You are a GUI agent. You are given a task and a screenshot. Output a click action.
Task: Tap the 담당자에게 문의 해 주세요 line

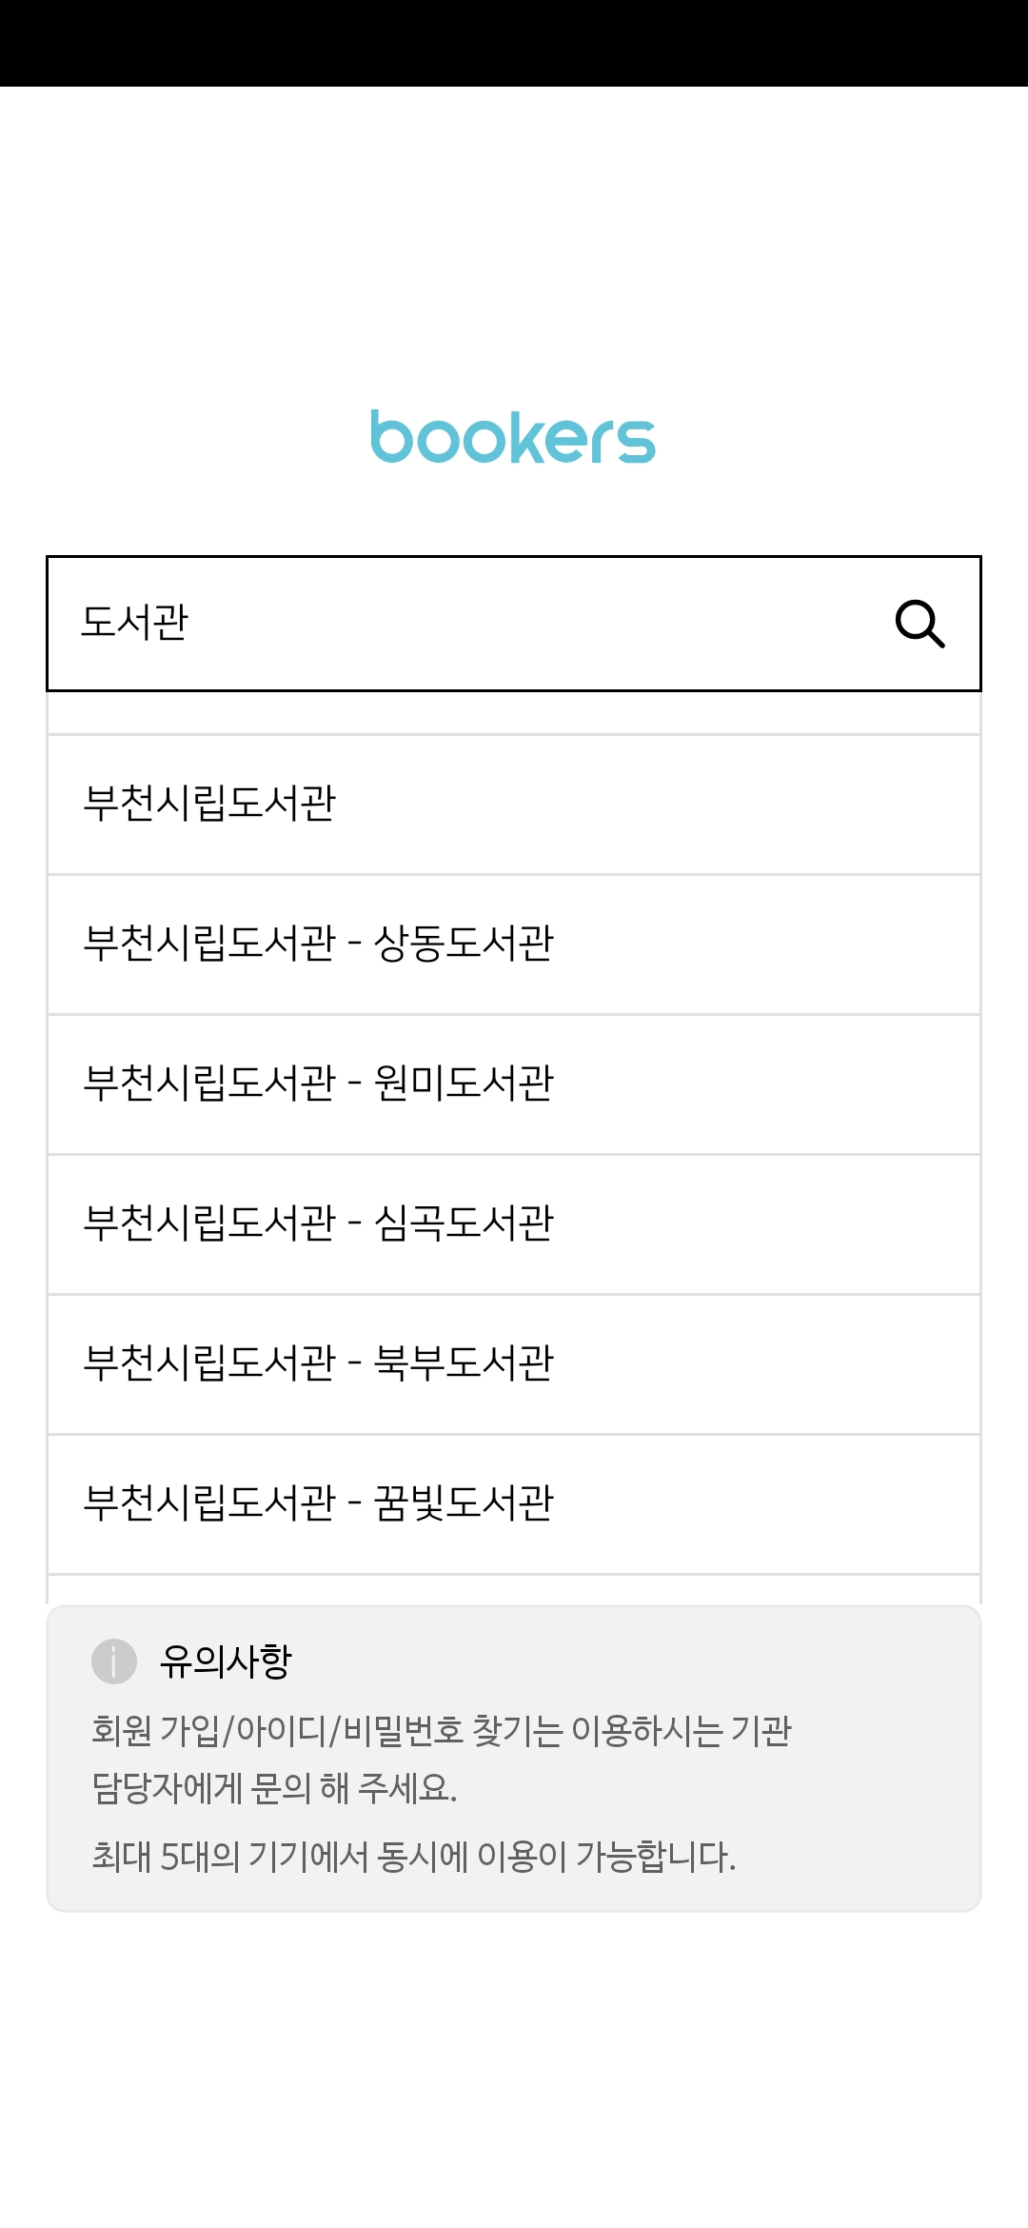coord(274,1787)
